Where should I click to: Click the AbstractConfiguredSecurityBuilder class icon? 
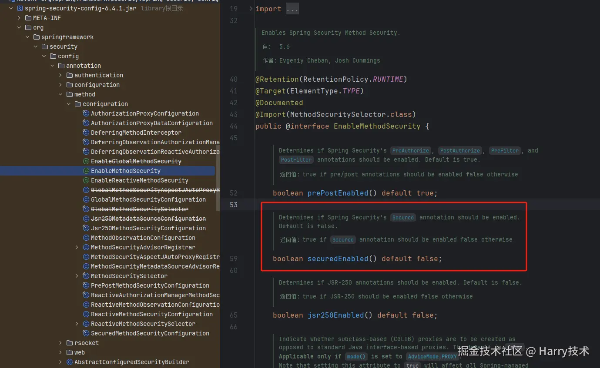[x=70, y=362]
